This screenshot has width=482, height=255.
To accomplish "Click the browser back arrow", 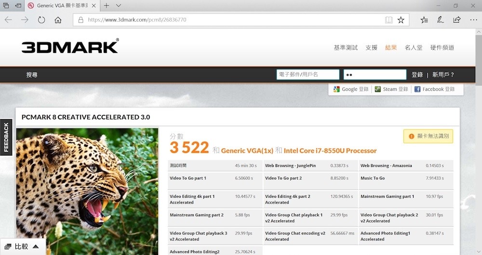I will (x=8, y=20).
